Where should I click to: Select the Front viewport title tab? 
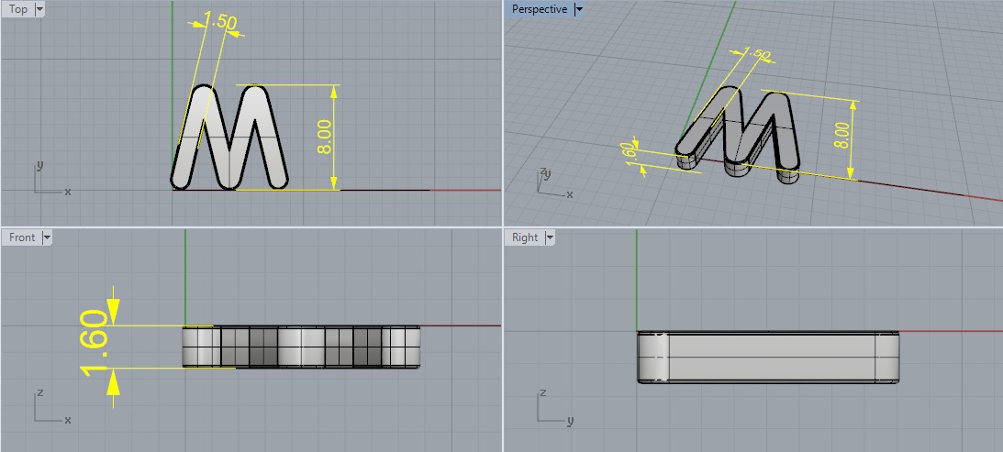[x=22, y=237]
